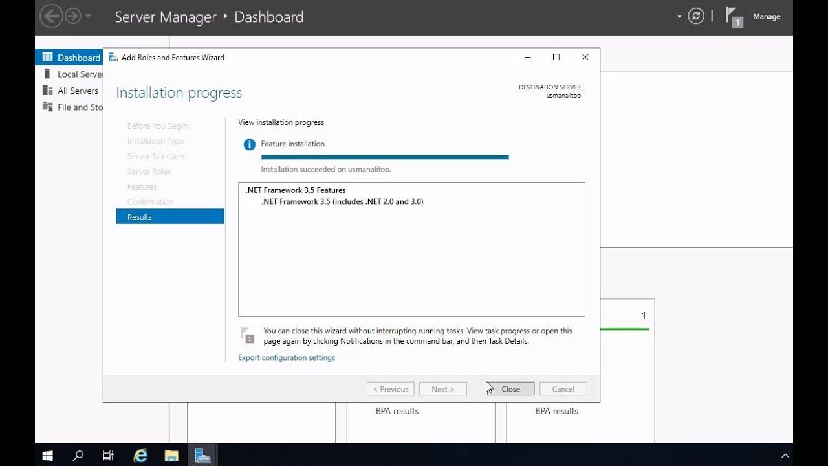Select All Servers in the sidebar
This screenshot has width=828, height=466.
(x=69, y=91)
